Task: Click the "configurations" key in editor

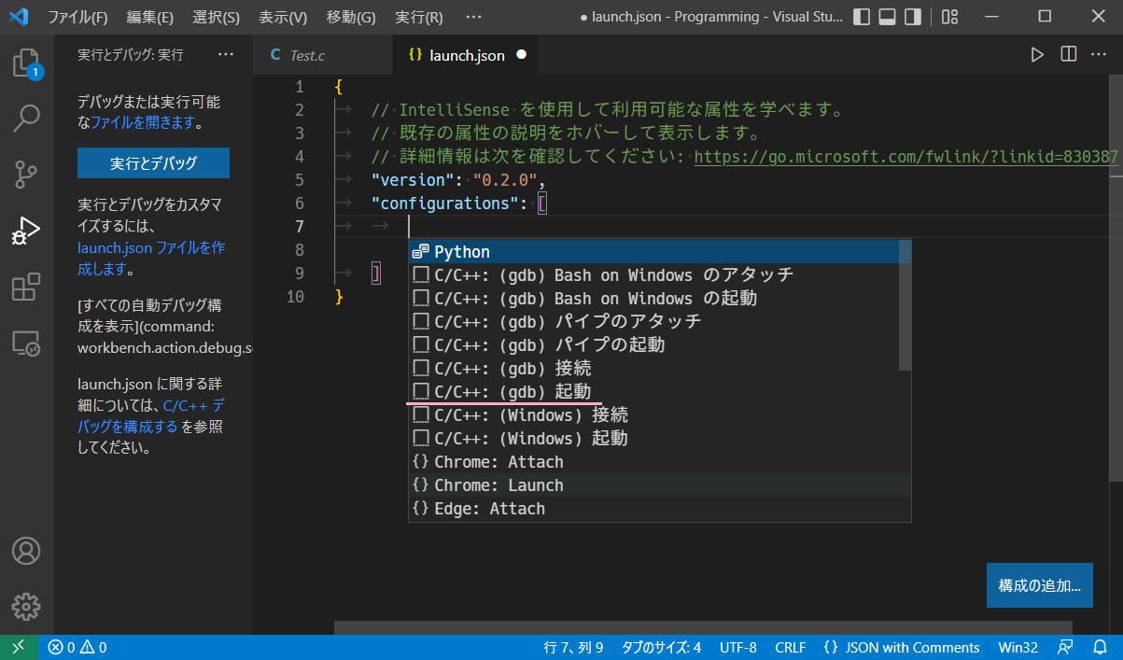Action: (445, 204)
